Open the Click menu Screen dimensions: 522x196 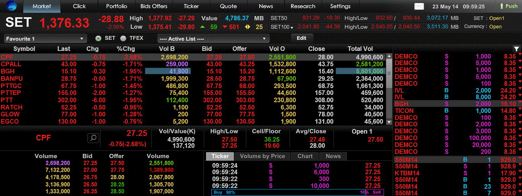coord(79,6)
